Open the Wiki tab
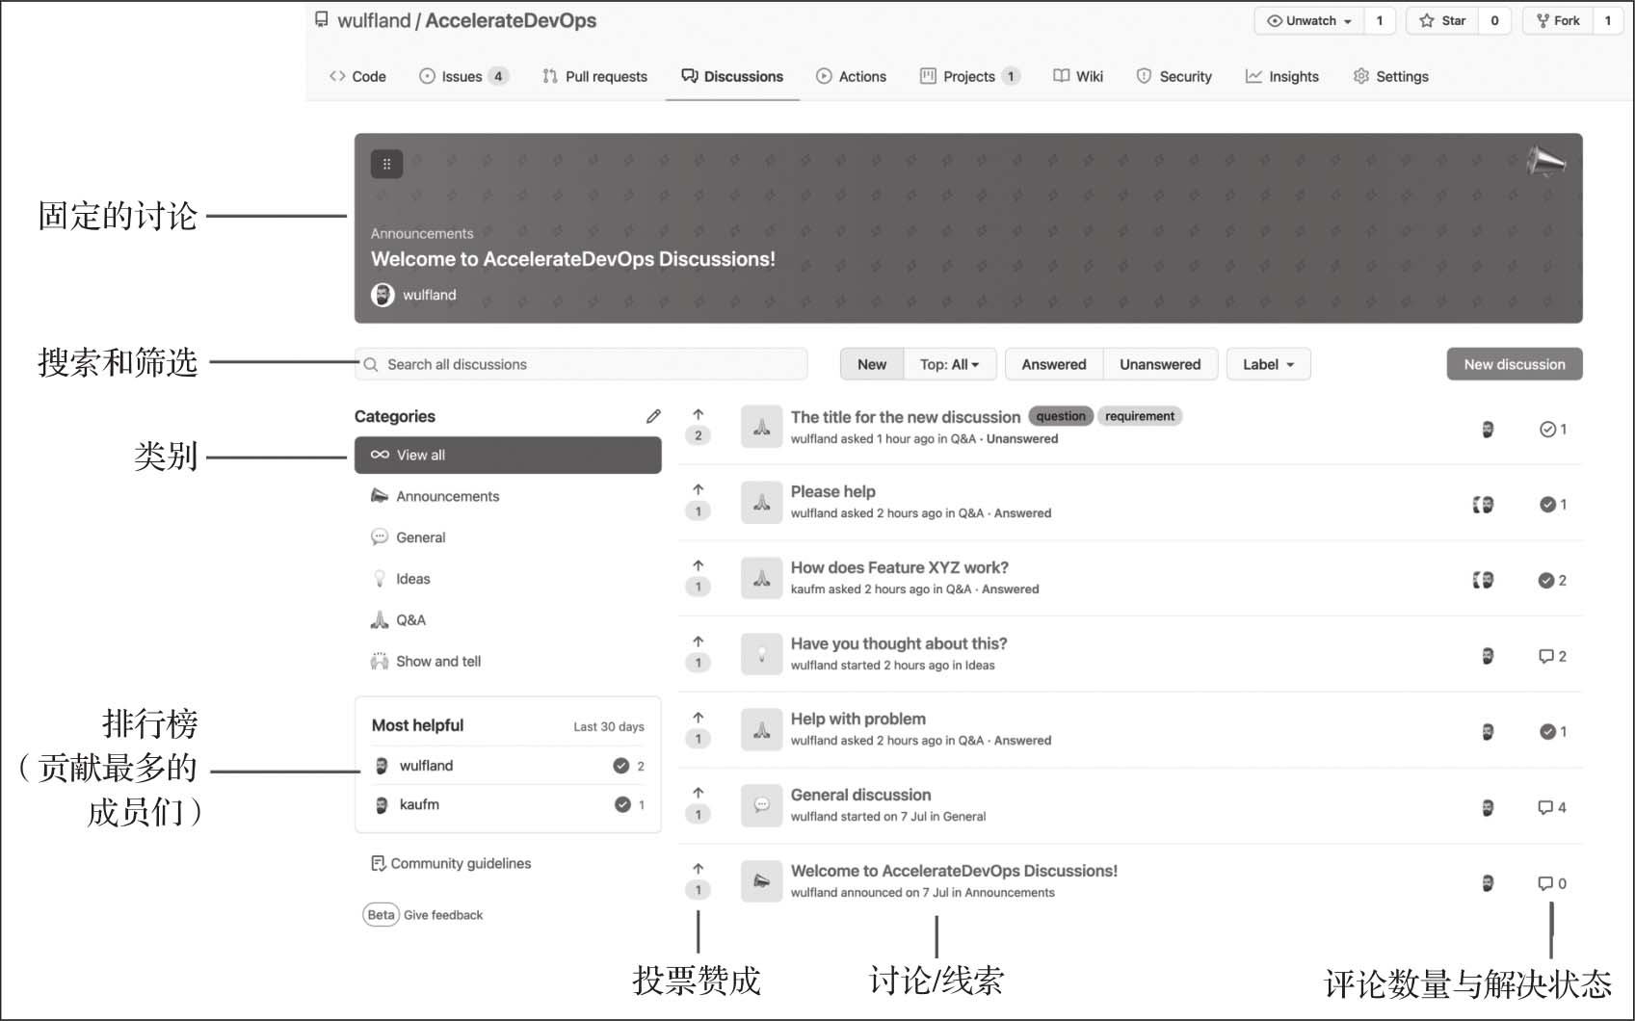Viewport: 1635px width, 1021px height. [1078, 77]
